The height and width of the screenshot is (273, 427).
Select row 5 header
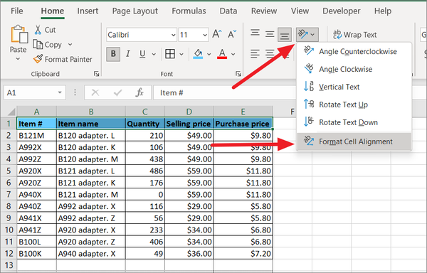coord(9,171)
